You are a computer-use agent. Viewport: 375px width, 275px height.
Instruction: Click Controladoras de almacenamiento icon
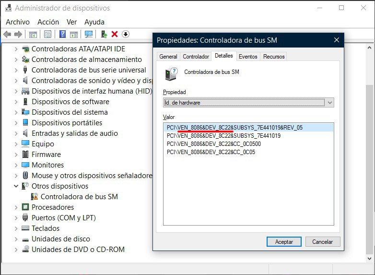pos(25,60)
